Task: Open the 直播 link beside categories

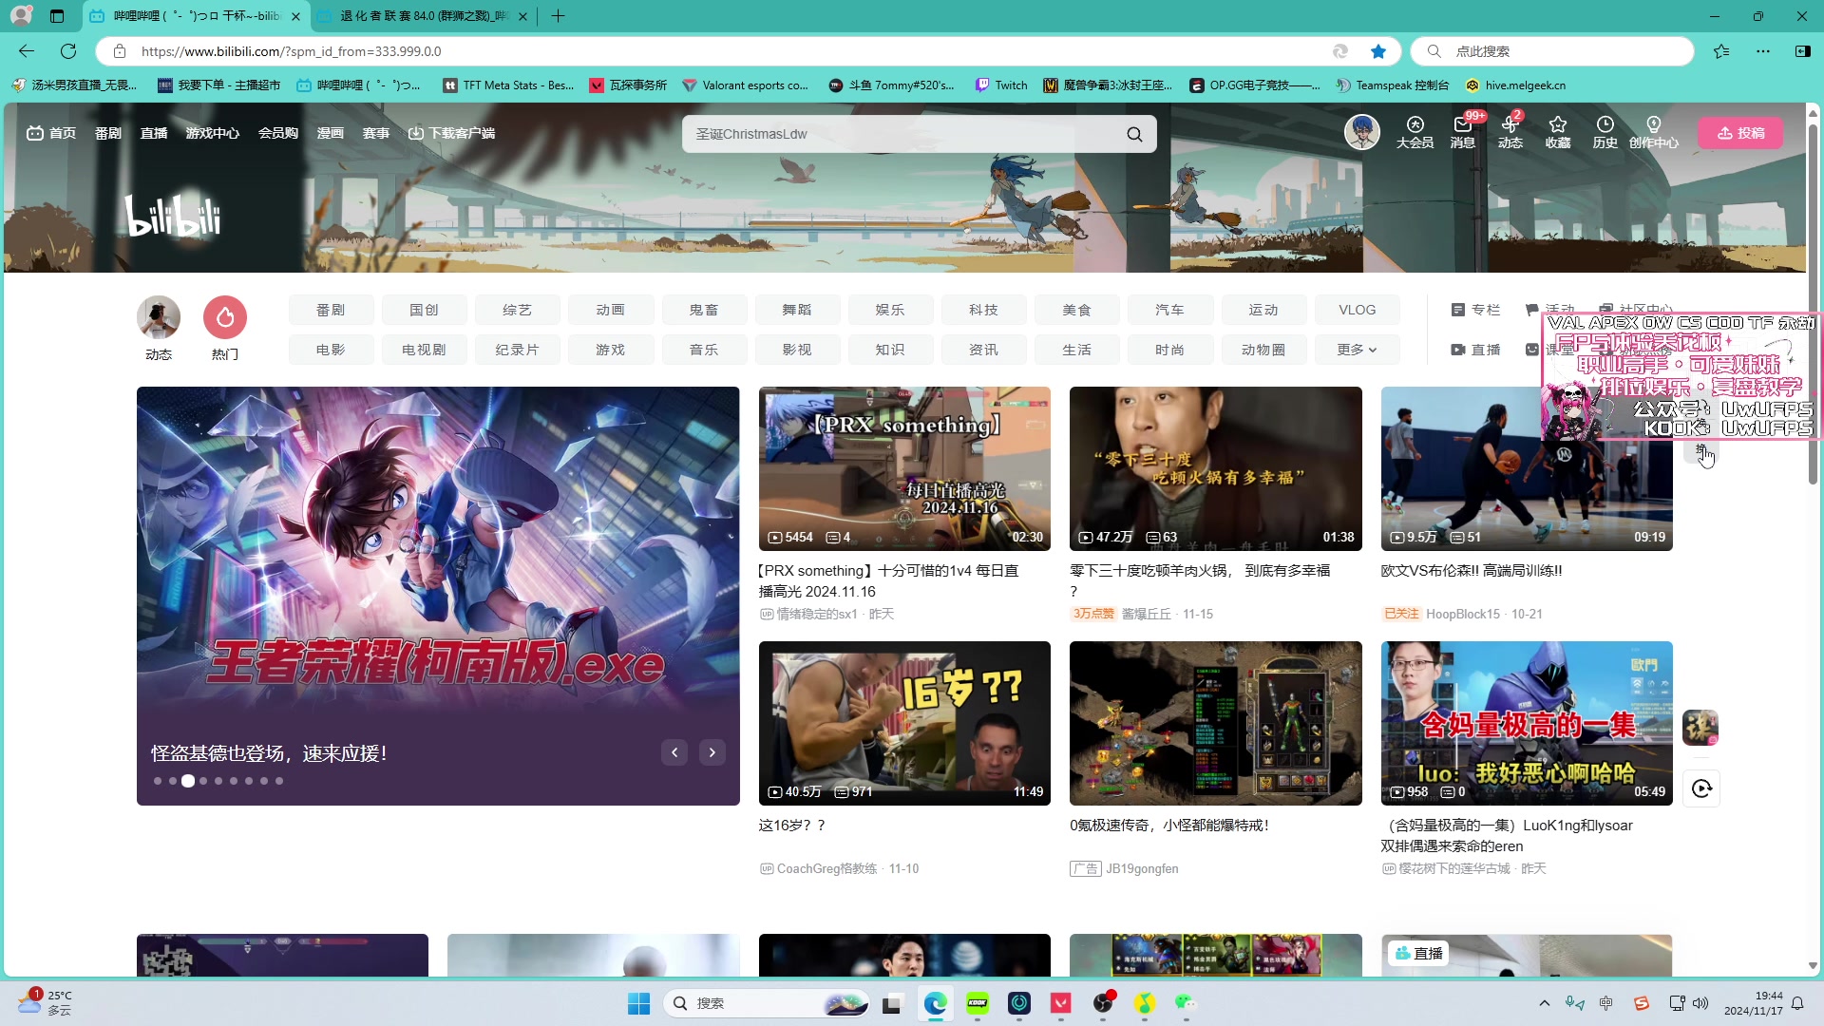Action: pyautogui.click(x=1475, y=350)
